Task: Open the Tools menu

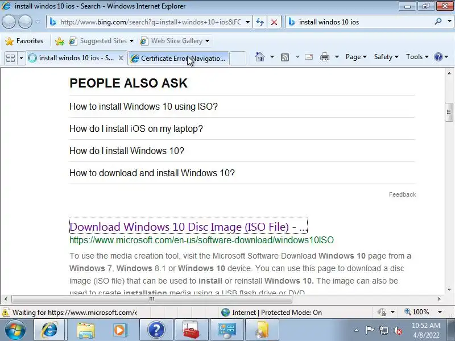Action: coord(417,57)
